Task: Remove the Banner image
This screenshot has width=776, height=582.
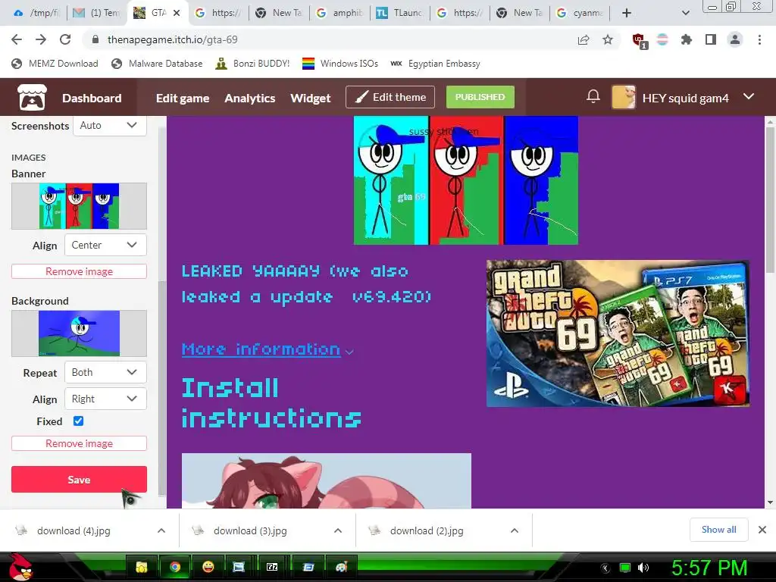Action: (79, 271)
